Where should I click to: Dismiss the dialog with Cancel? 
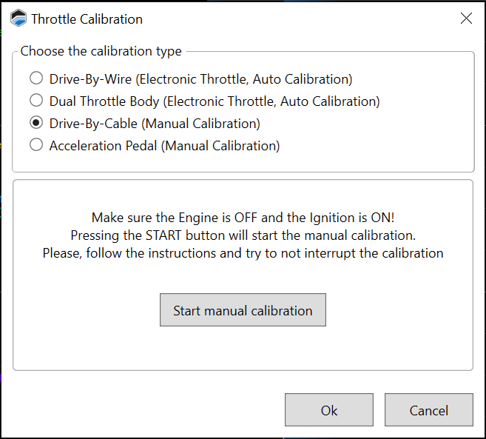[428, 410]
